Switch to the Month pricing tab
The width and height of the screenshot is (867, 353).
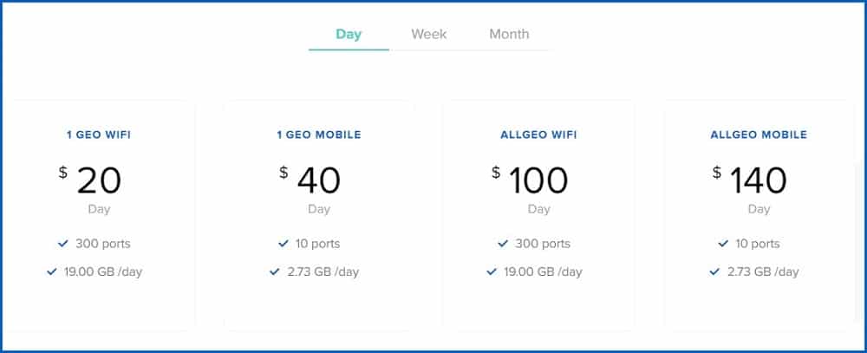pyautogui.click(x=509, y=35)
